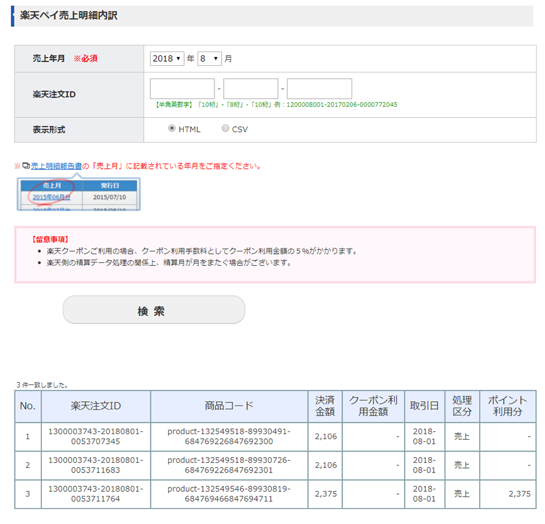The width and height of the screenshot is (545, 524).
Task: Click 取引日 2018-08-01 in row 2
Action: pyautogui.click(x=425, y=466)
